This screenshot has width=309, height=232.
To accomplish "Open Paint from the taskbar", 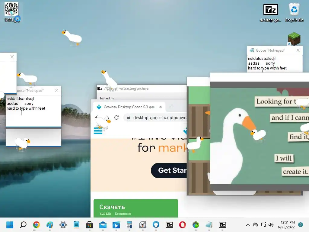I will [50, 225].
